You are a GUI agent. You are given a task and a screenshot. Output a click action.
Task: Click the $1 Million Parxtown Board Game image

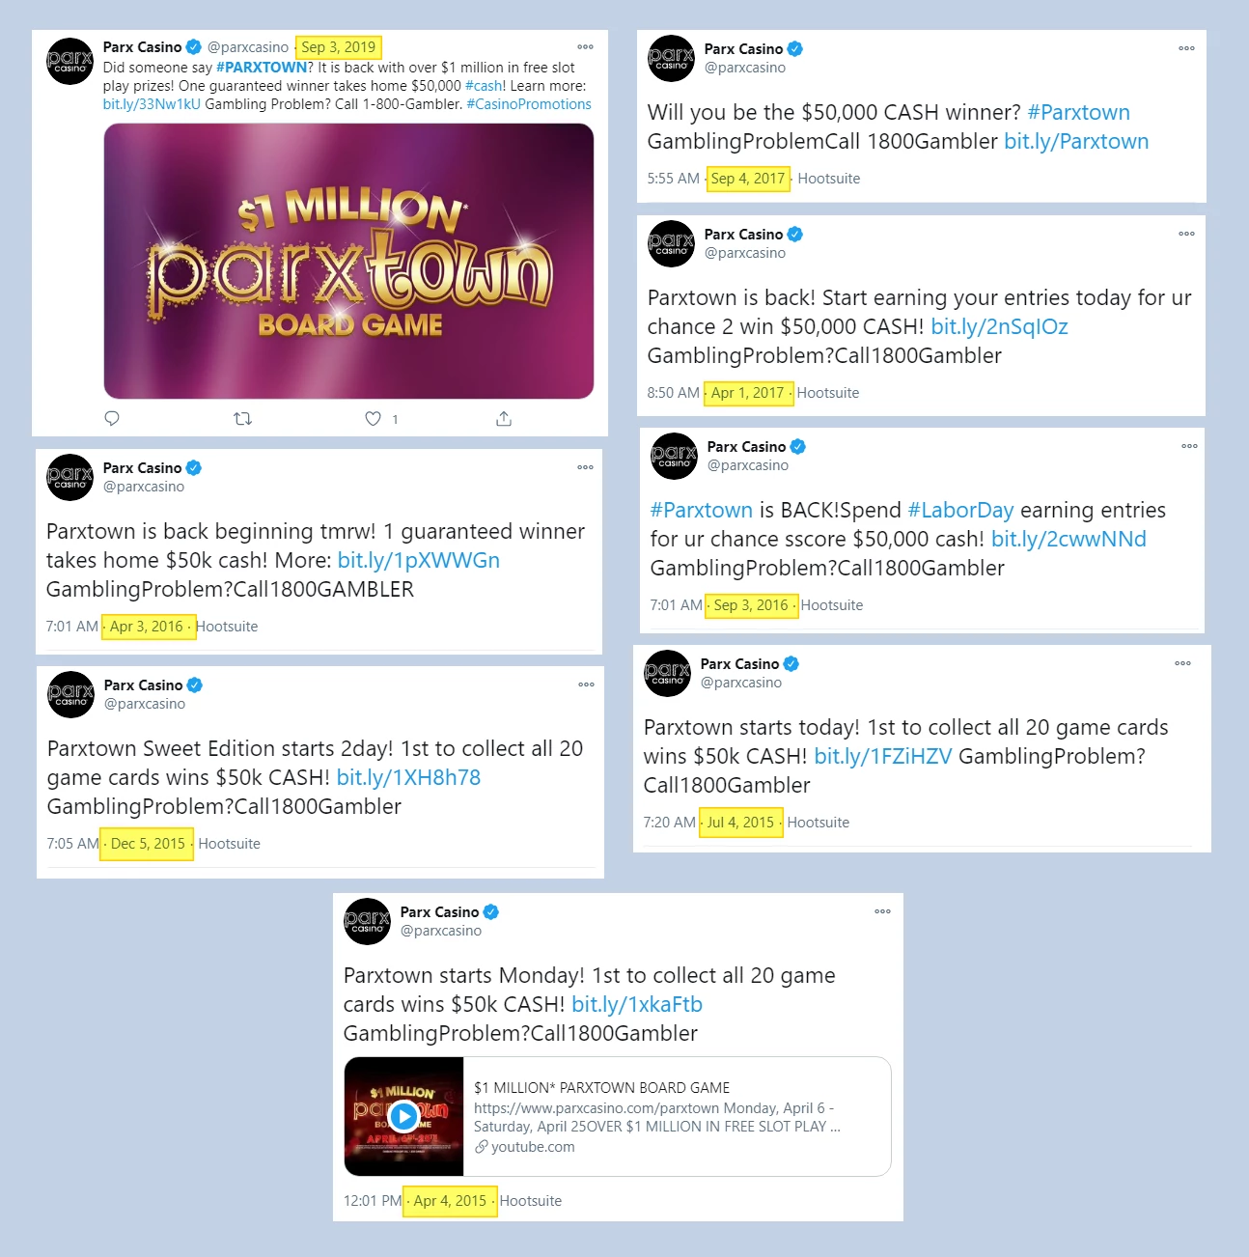[348, 261]
